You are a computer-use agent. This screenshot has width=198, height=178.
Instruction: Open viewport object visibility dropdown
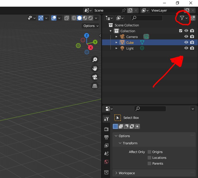point(32,18)
